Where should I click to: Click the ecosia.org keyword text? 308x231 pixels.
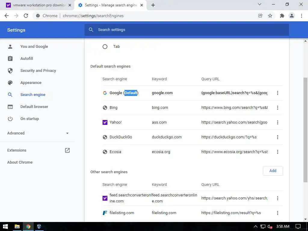(x=161, y=152)
